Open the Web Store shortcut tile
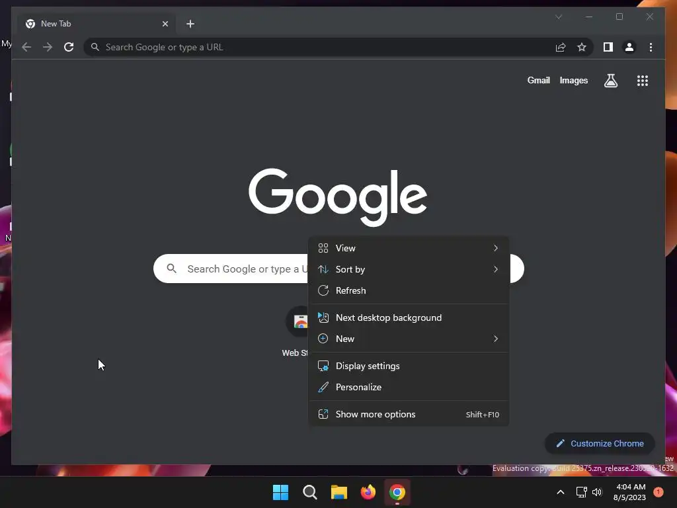This screenshot has height=508, width=677. point(296,332)
